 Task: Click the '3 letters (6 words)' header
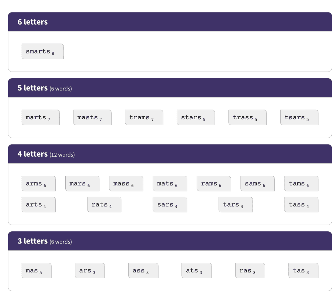coord(170,241)
